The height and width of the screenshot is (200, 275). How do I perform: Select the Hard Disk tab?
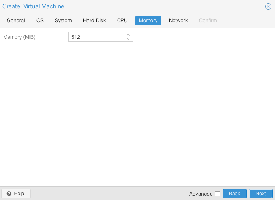[95, 21]
